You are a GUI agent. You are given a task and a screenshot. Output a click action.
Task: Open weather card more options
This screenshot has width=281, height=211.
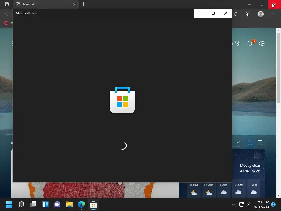click(257, 156)
